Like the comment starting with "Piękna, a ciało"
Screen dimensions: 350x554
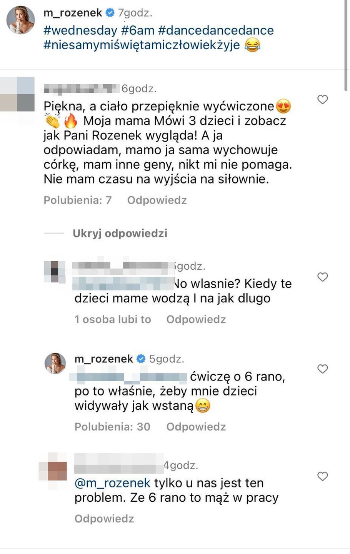coord(322,100)
